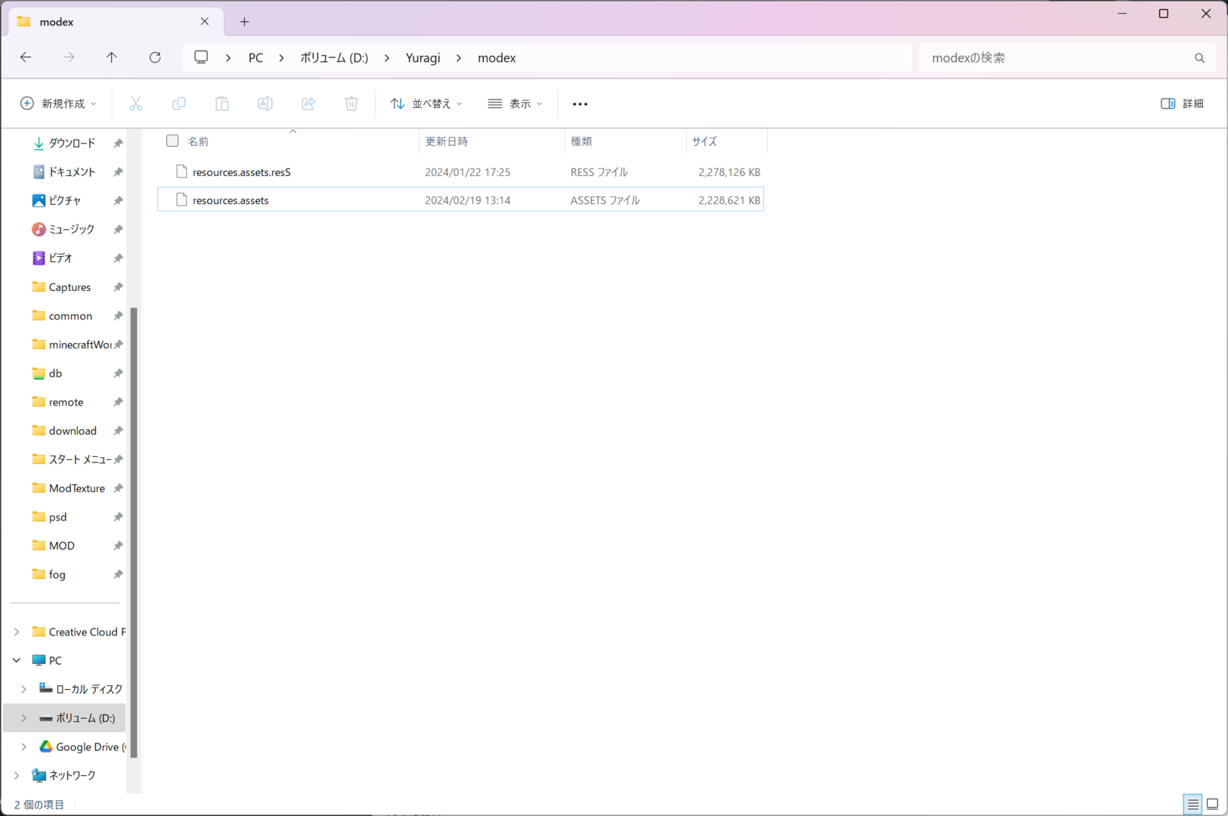1228x816 pixels.
Task: Select the resources.assets file
Action: 460,199
